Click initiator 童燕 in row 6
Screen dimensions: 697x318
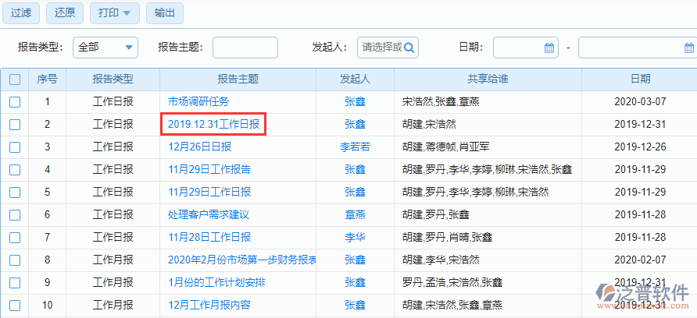tap(355, 214)
